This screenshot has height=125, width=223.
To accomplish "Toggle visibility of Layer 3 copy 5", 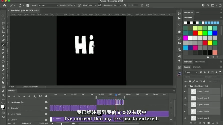I will (x=185, y=91).
